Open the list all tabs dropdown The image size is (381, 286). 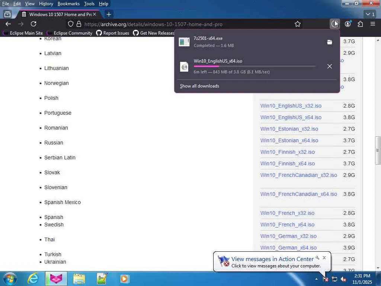(370, 15)
